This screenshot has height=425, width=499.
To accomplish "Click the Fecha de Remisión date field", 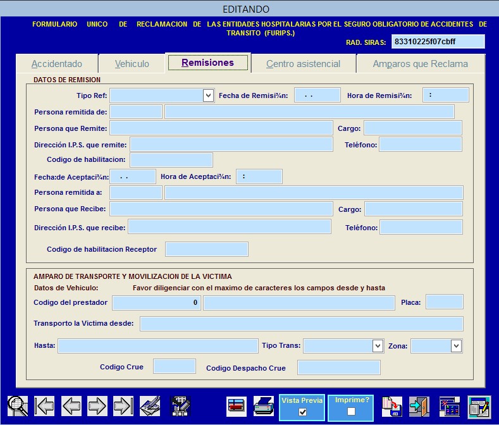I will (x=317, y=95).
